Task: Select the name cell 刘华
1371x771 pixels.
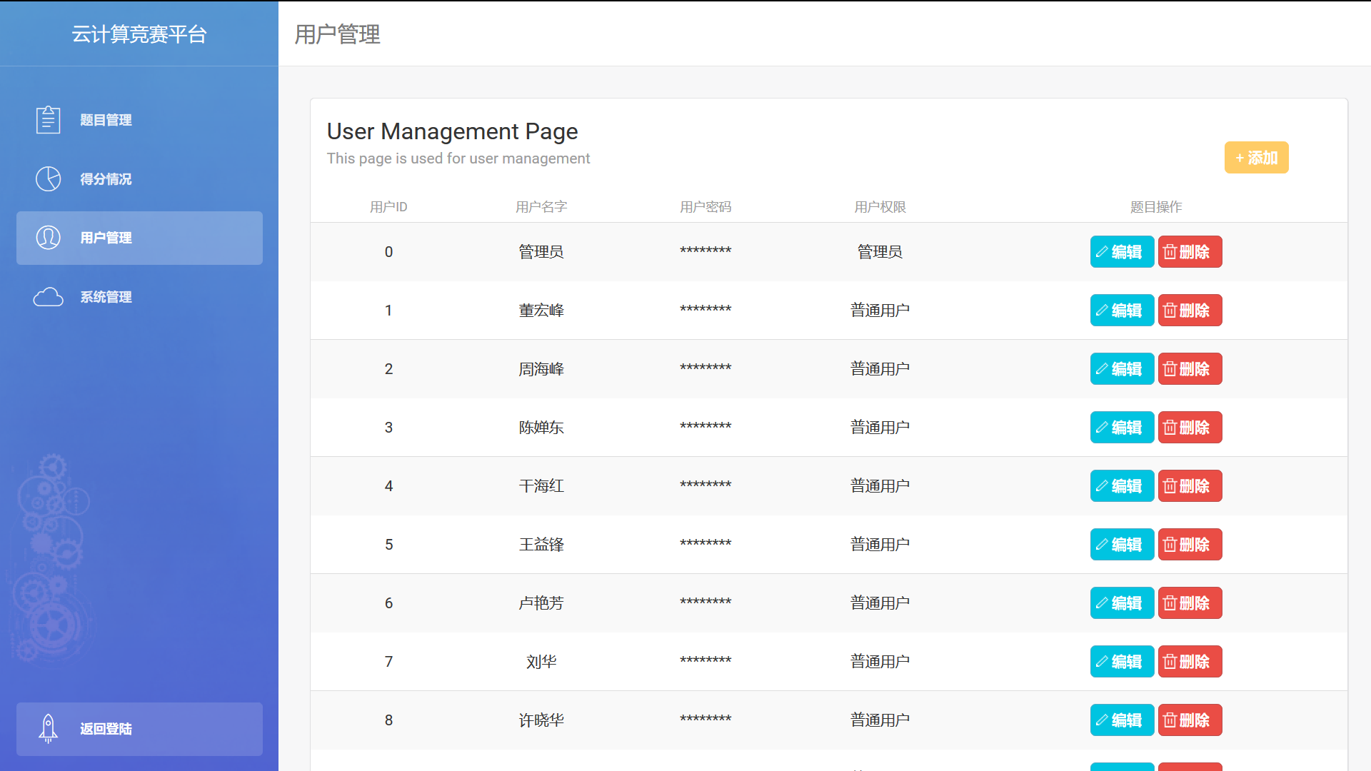Action: click(x=541, y=662)
